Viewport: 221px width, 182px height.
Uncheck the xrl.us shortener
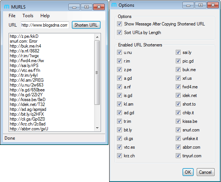pyautogui.click(x=178, y=78)
